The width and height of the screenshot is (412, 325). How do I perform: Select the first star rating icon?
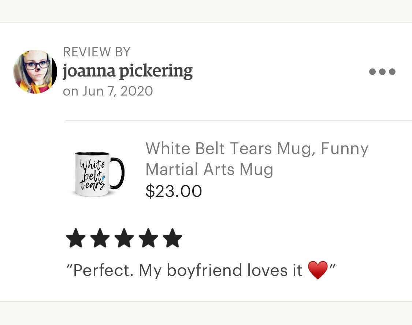(75, 238)
